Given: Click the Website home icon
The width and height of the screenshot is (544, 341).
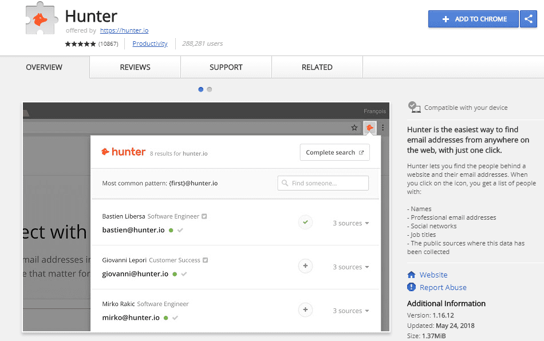Looking at the screenshot, I should coord(411,275).
